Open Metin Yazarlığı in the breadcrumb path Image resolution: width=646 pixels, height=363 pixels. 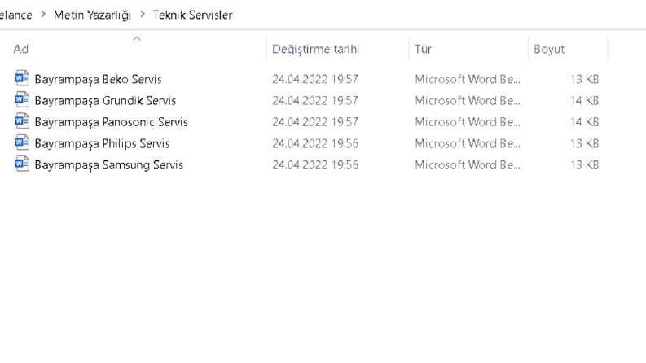coord(92,15)
